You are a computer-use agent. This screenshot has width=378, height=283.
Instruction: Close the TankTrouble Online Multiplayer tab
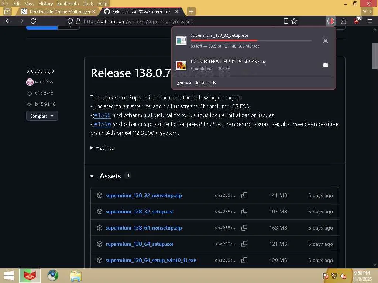point(94,11)
